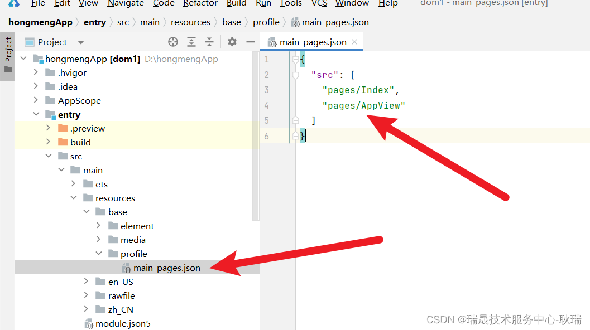Click main breadcrumb in navigation bar

point(150,22)
